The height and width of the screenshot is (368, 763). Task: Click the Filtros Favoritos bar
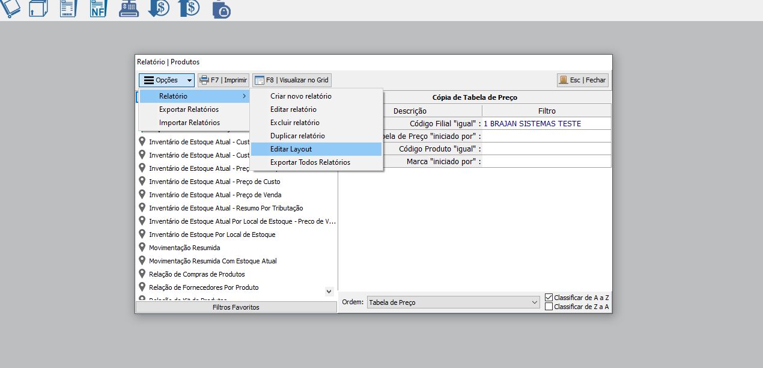click(x=236, y=307)
